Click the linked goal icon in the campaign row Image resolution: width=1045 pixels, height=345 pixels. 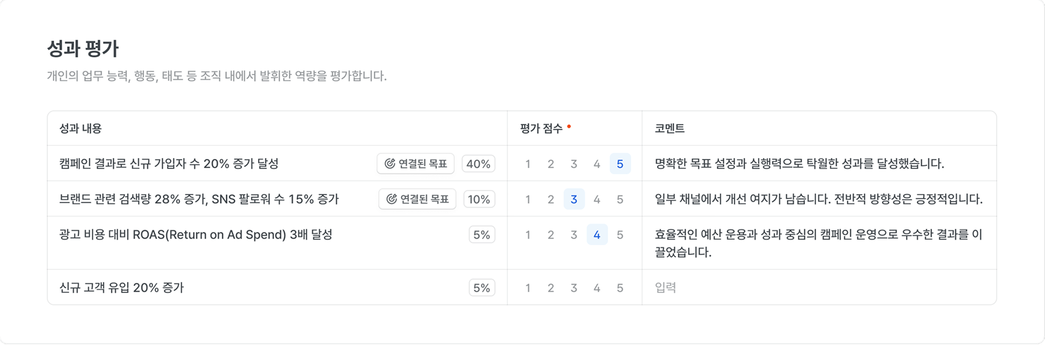pos(389,163)
